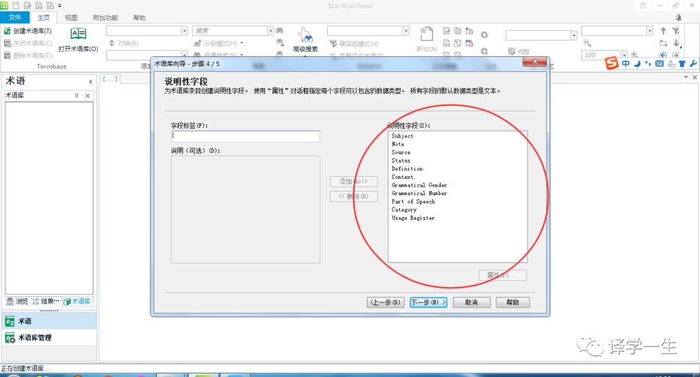Screen dimensions: 700x377
Task: Open the filter combo above 硬筛选模式
Action: coord(406,30)
